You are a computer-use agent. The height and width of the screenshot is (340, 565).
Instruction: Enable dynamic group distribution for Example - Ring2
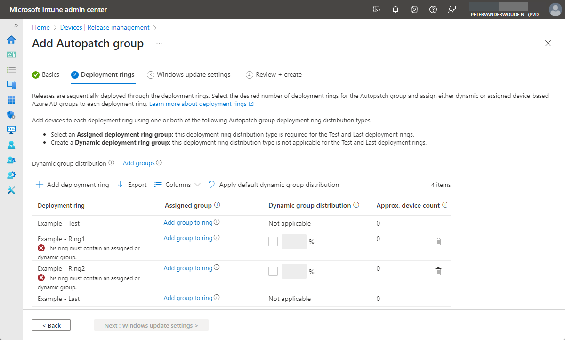click(x=273, y=271)
